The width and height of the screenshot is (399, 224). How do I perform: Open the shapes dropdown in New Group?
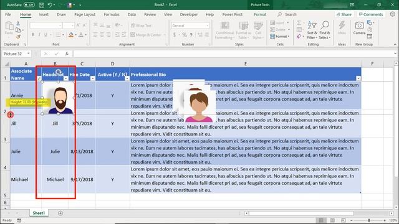(370, 23)
